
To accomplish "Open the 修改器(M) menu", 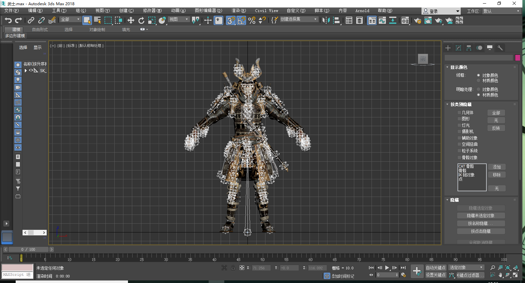I will coord(152,11).
